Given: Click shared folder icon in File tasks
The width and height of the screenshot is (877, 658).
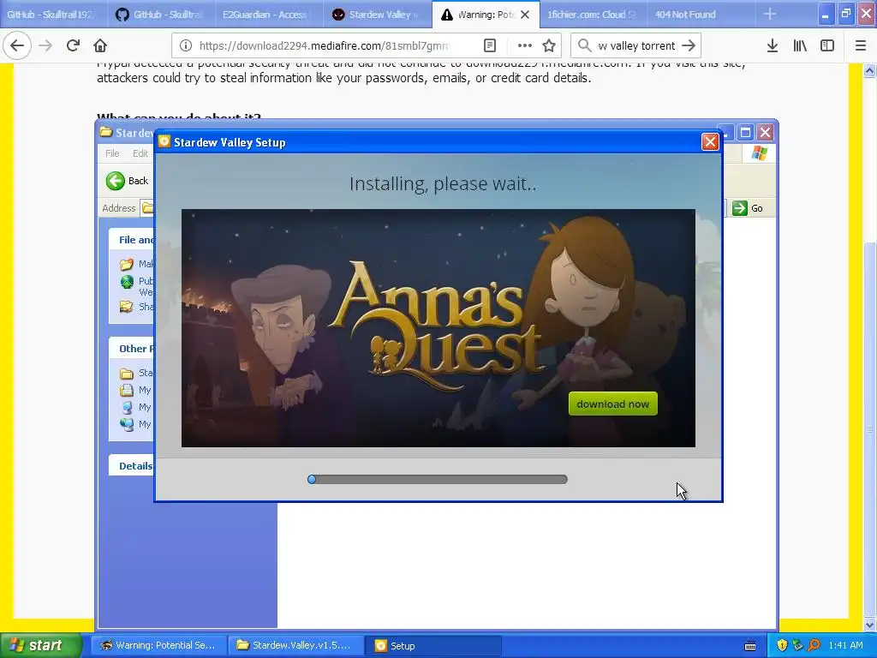Looking at the screenshot, I should [127, 307].
